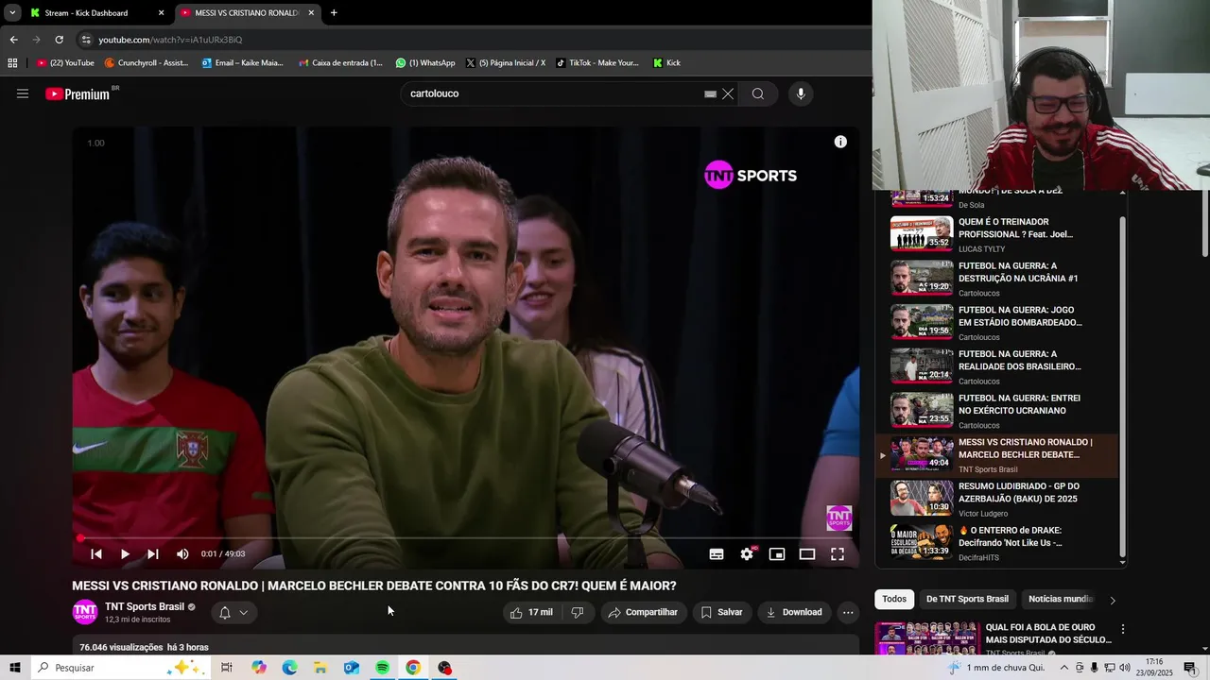
Task: Show hidden system tray icons
Action: point(1064,668)
